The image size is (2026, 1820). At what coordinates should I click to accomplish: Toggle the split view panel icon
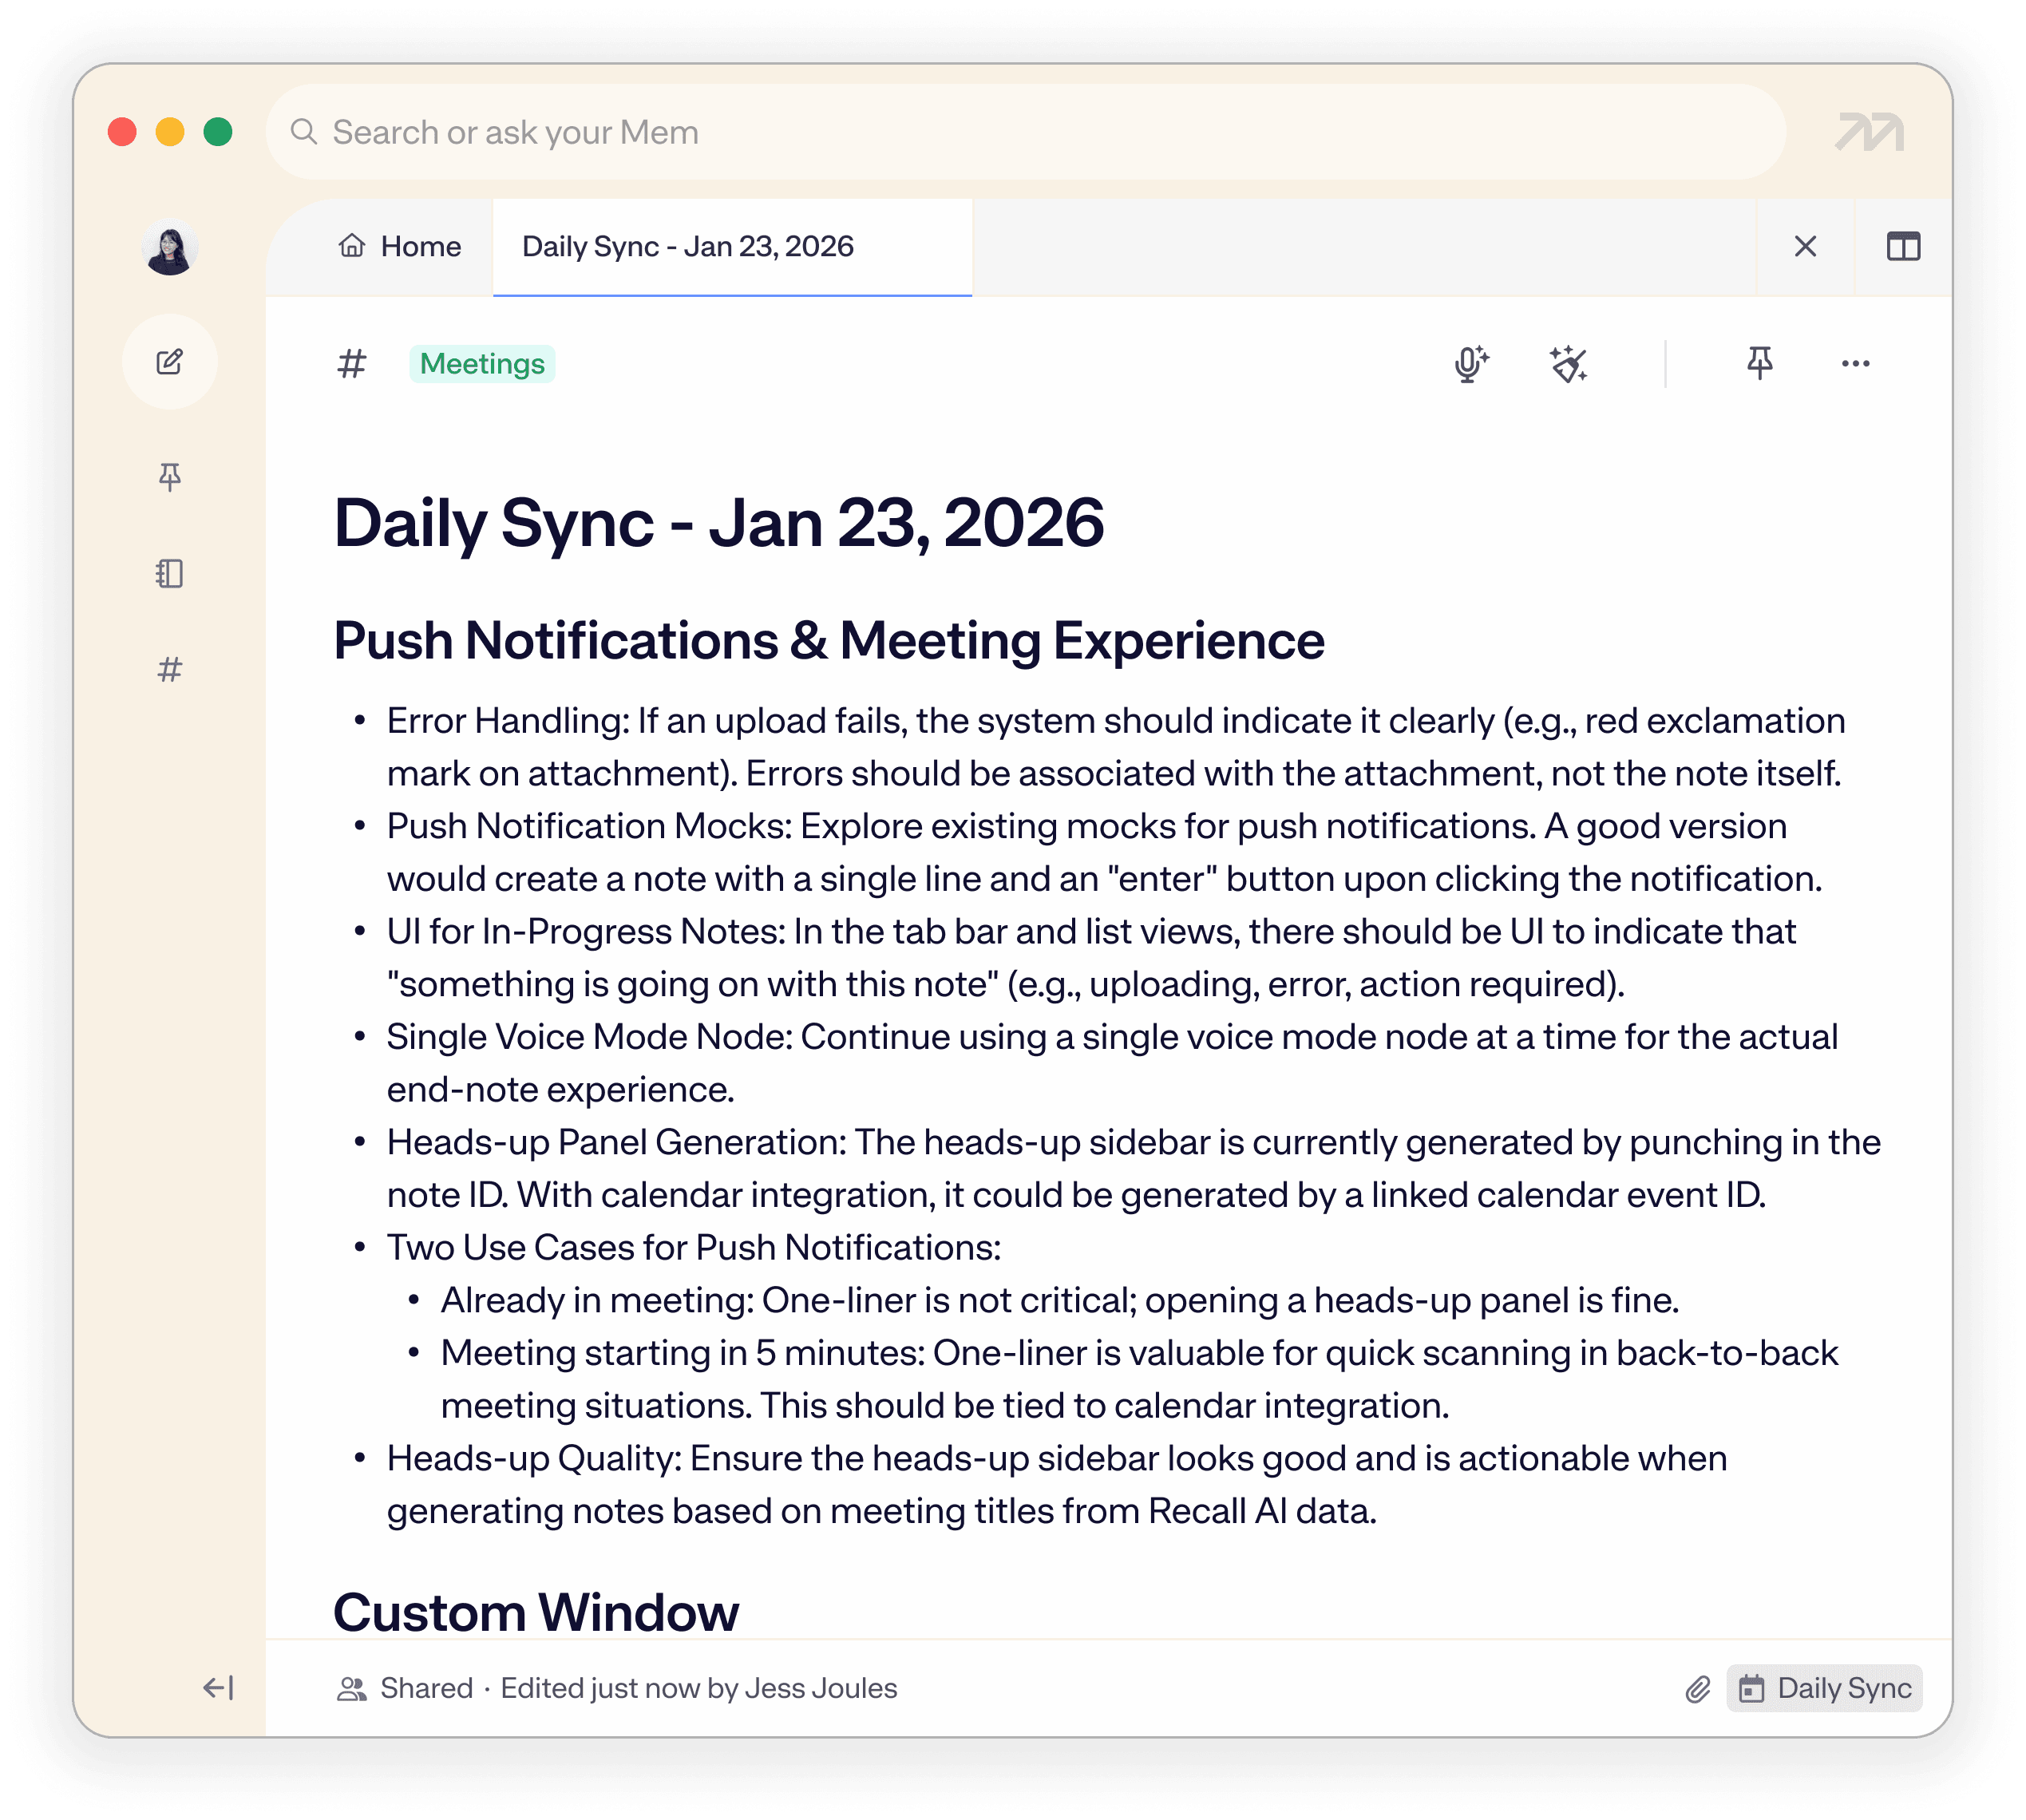(x=1903, y=246)
